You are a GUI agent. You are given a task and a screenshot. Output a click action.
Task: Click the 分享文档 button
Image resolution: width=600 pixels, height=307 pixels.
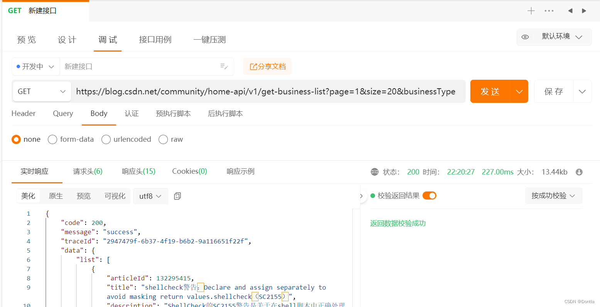click(267, 67)
